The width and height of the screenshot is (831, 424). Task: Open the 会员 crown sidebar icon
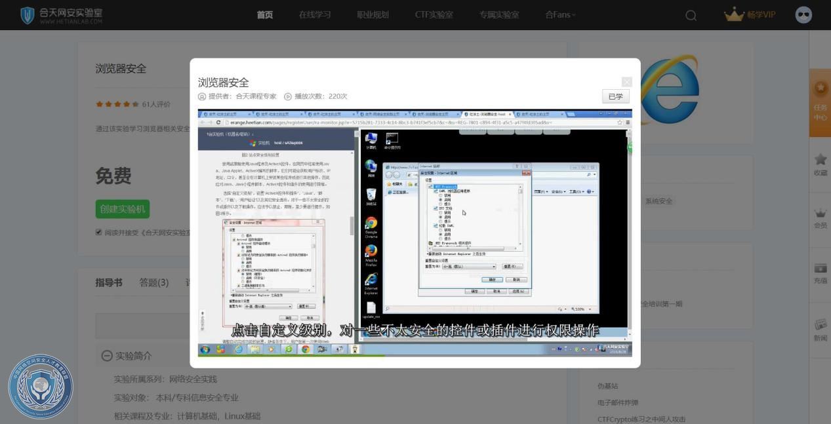(820, 218)
